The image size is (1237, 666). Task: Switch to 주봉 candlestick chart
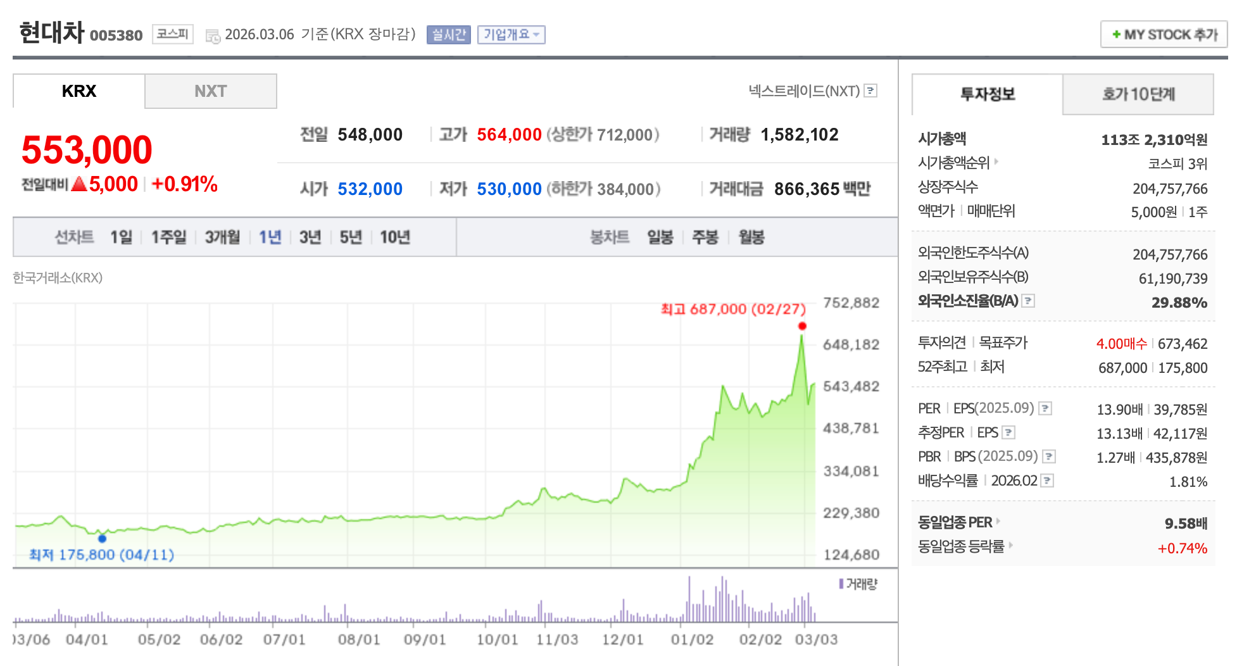[705, 237]
